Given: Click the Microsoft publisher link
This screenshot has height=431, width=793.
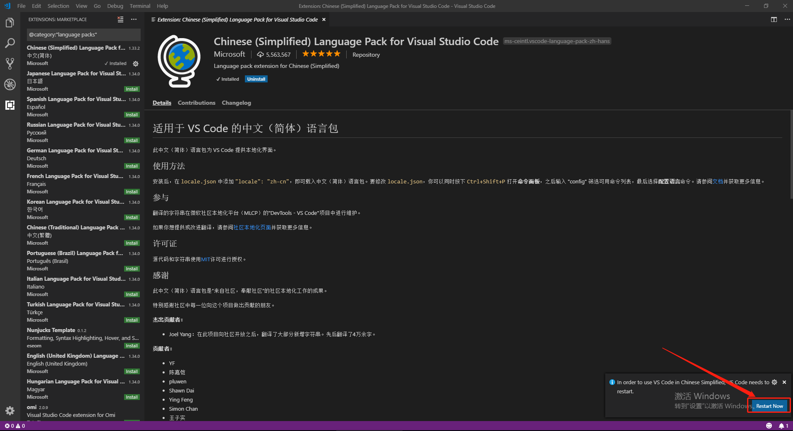Looking at the screenshot, I should point(230,54).
